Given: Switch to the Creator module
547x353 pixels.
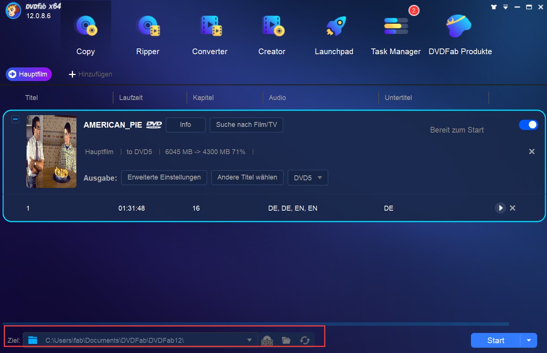Looking at the screenshot, I should 272,35.
